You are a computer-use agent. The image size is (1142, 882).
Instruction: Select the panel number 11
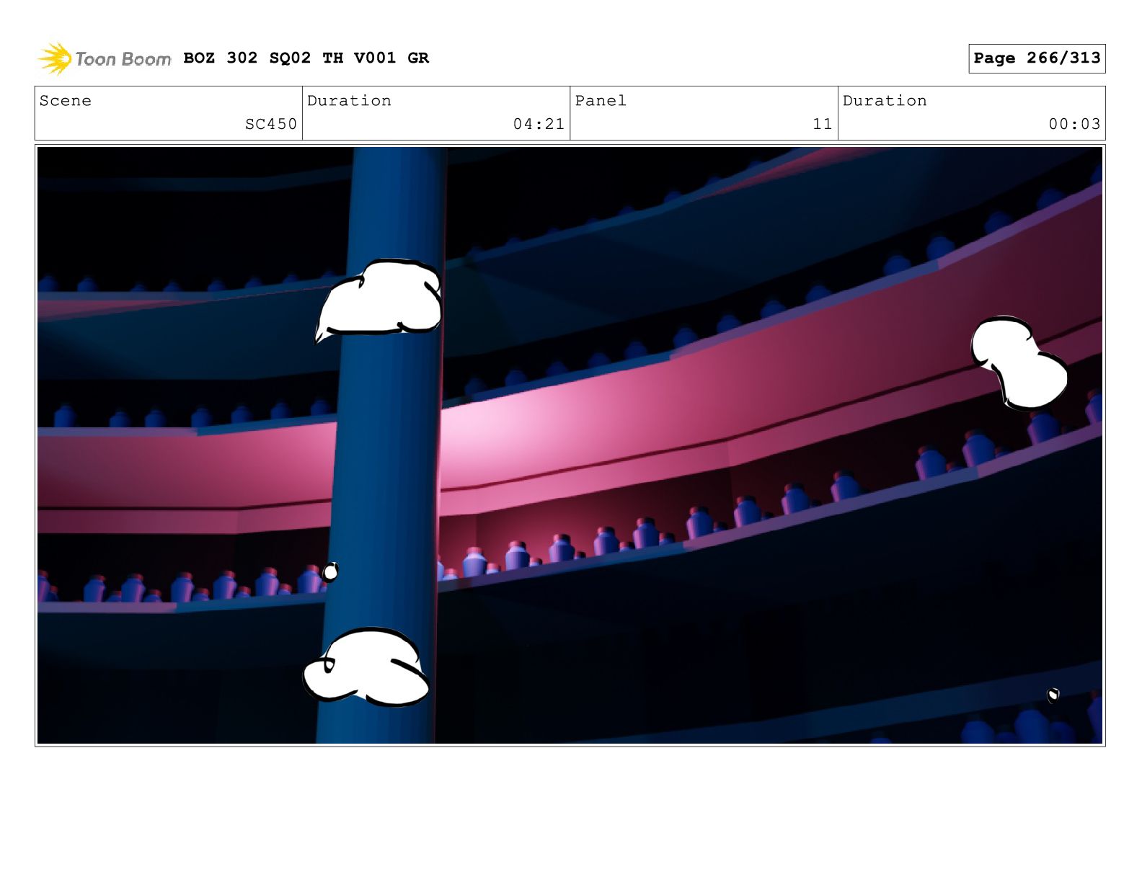click(x=822, y=124)
